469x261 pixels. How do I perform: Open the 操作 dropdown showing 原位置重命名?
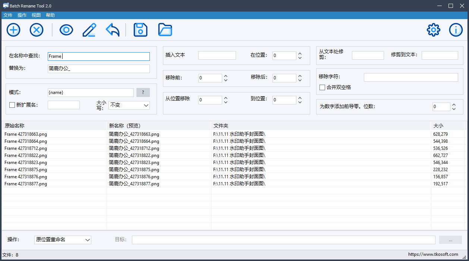coord(63,239)
